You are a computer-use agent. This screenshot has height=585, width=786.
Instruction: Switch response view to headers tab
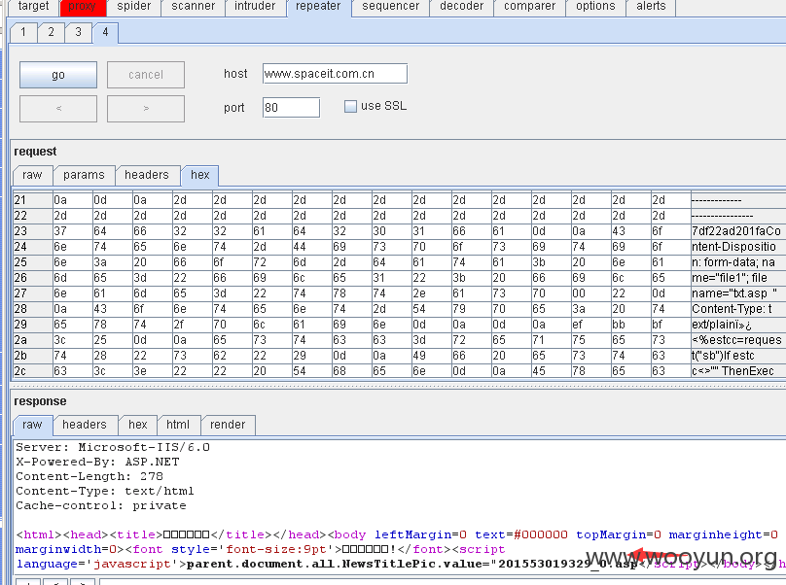[x=85, y=425]
